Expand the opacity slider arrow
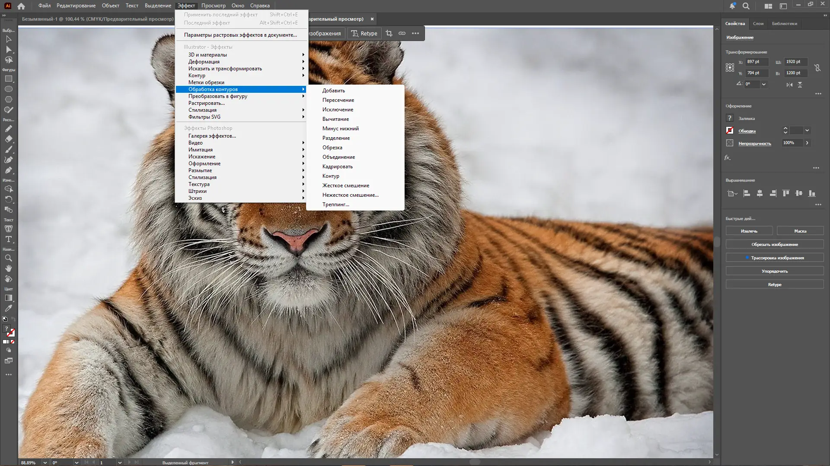The width and height of the screenshot is (830, 466). pyautogui.click(x=807, y=143)
